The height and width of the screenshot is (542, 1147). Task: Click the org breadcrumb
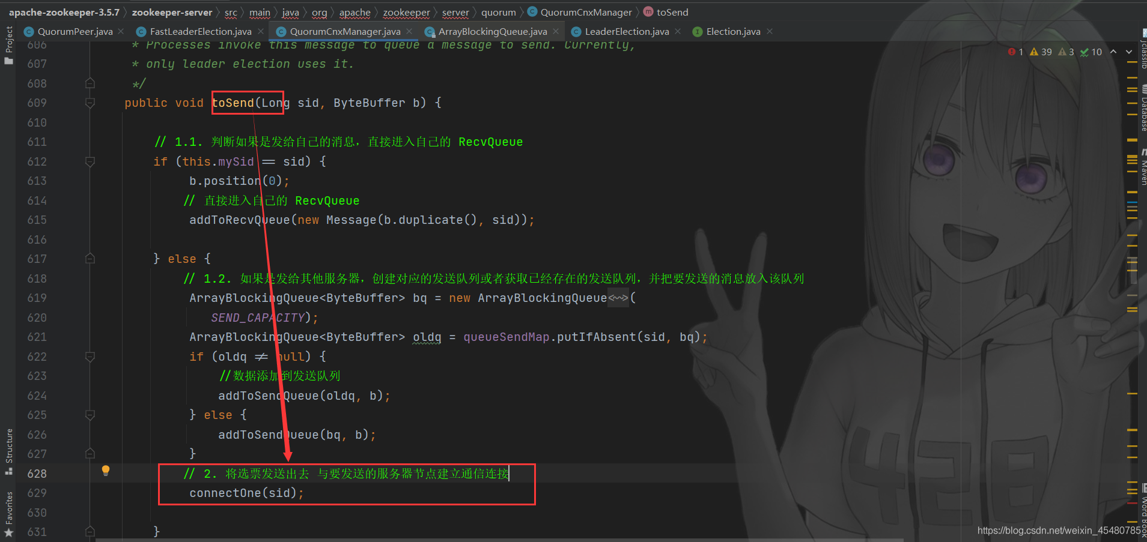pyautogui.click(x=320, y=12)
